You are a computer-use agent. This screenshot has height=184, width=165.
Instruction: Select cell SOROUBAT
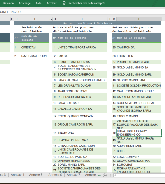tap(139, 165)
